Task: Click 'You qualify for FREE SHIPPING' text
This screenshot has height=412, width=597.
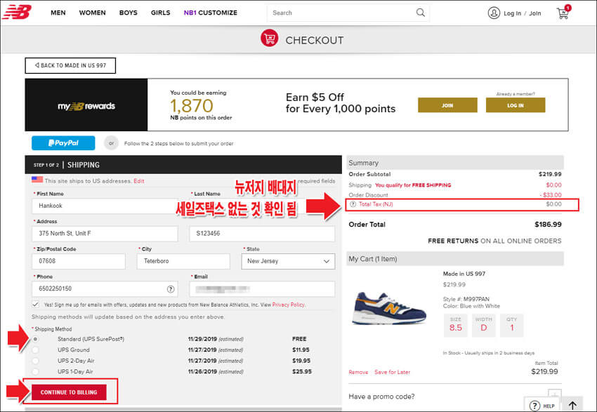Action: coord(413,185)
